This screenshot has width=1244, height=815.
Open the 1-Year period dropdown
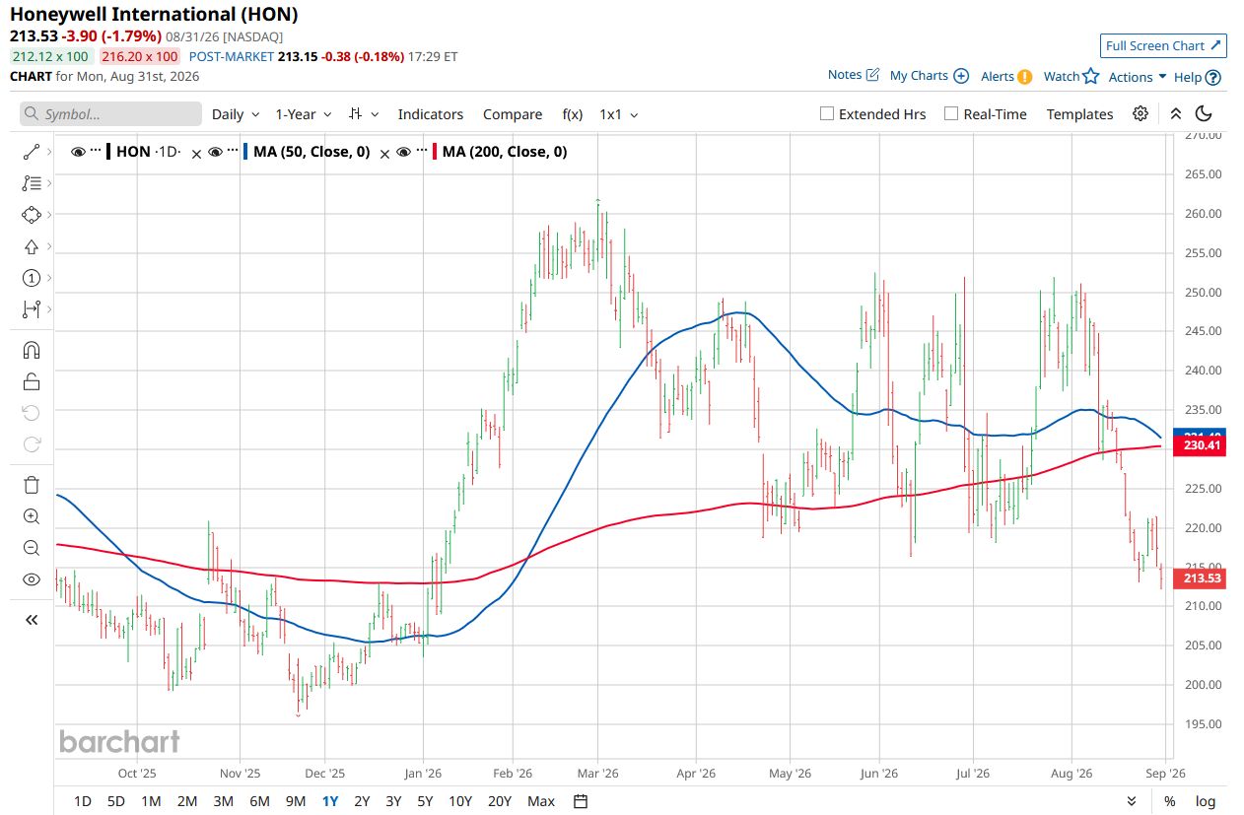pyautogui.click(x=304, y=114)
